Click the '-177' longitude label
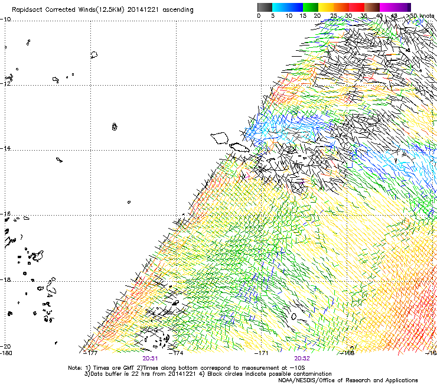437x384 pixels. pyautogui.click(x=90, y=353)
